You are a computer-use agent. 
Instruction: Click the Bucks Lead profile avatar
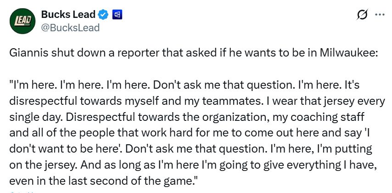(21, 22)
